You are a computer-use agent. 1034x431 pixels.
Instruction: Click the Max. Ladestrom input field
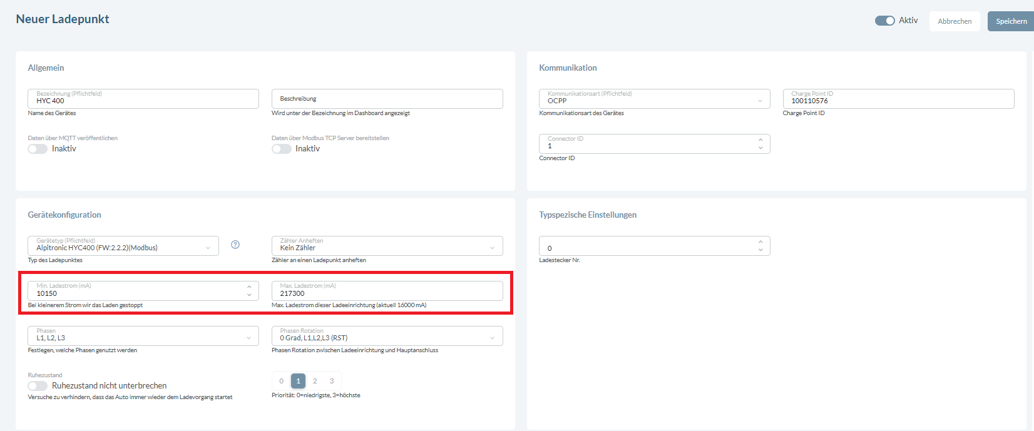(387, 292)
